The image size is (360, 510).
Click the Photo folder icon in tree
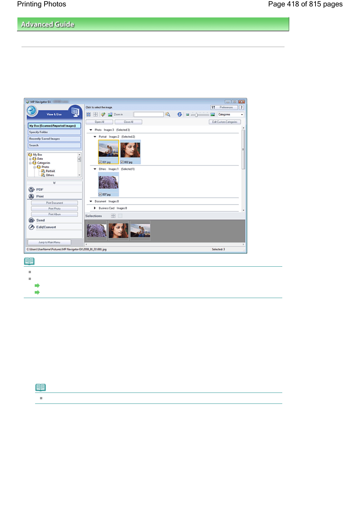coord(38,167)
